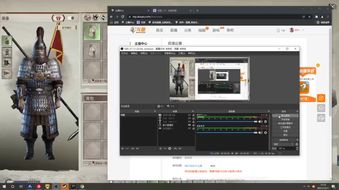Remove the scene with the scenes minus button
Viewport: 339px width, 190px height.
[x=127, y=149]
